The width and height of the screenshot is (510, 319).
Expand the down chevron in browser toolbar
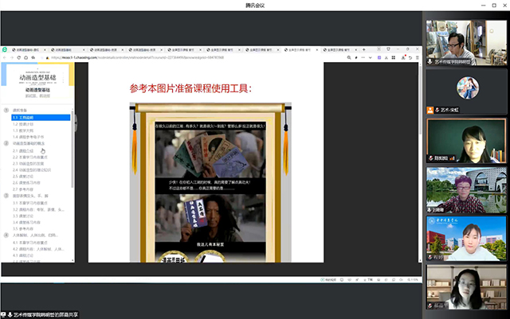click(x=370, y=57)
